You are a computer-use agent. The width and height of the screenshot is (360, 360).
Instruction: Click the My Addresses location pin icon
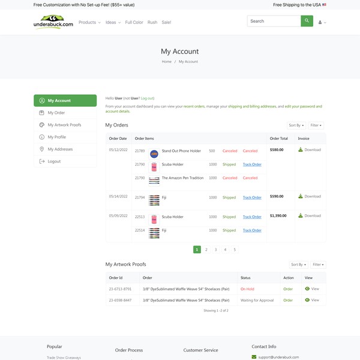point(42,149)
